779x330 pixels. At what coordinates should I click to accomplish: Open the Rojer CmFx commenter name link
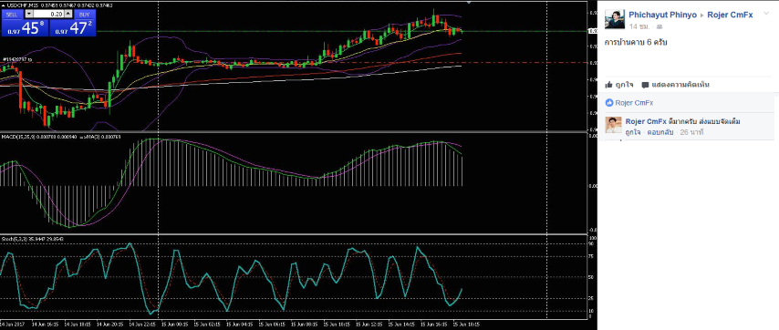(646, 121)
